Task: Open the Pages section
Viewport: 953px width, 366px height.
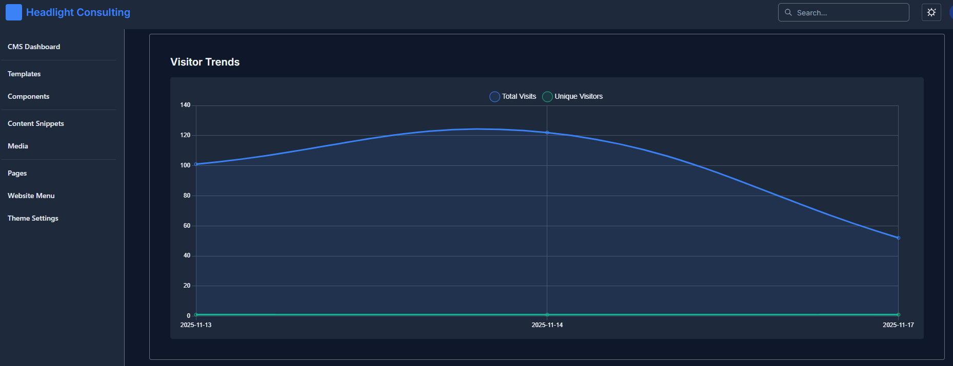Action: (17, 173)
